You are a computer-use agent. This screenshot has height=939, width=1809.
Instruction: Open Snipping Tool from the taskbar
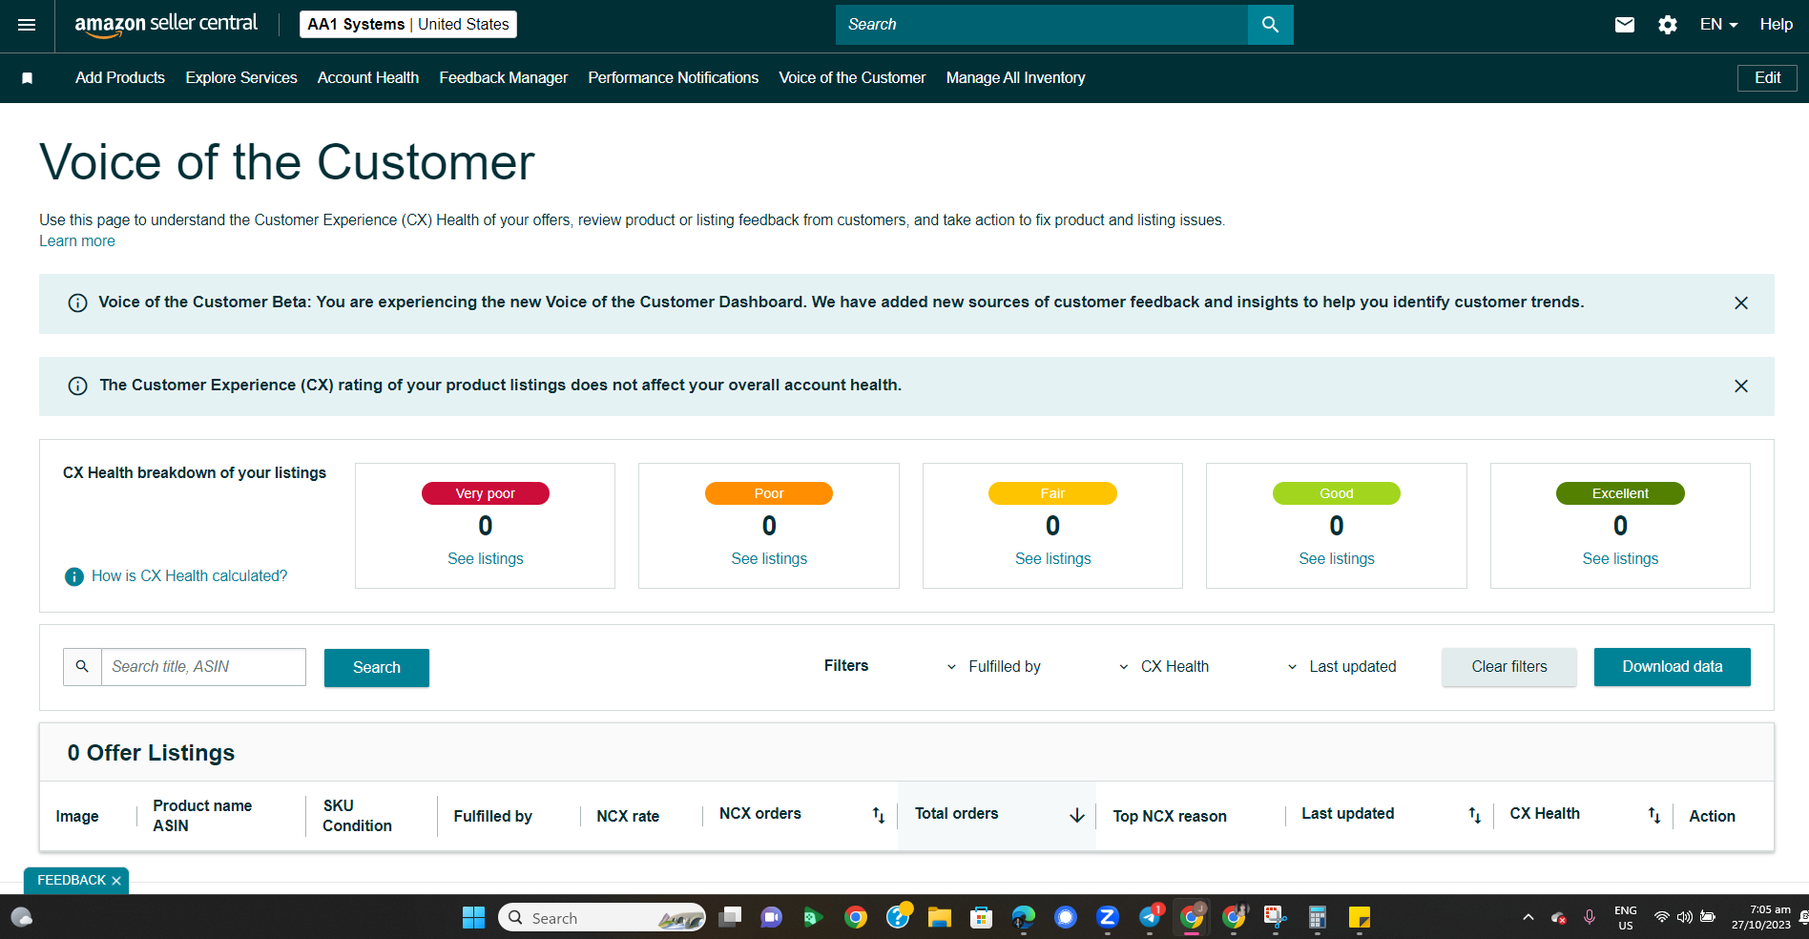tap(1276, 918)
